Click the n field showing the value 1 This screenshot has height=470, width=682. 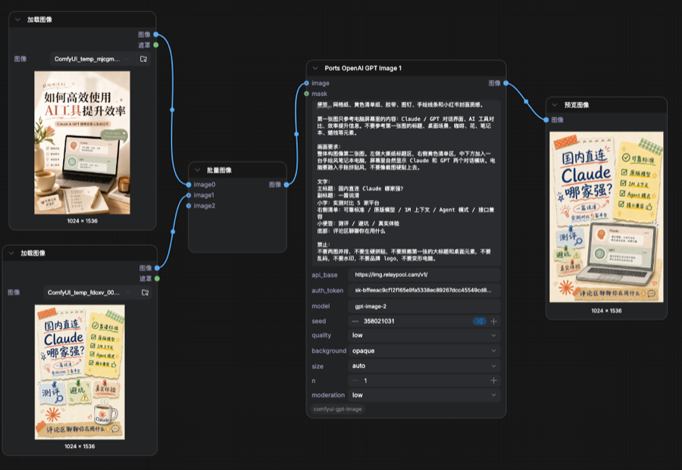(x=424, y=381)
